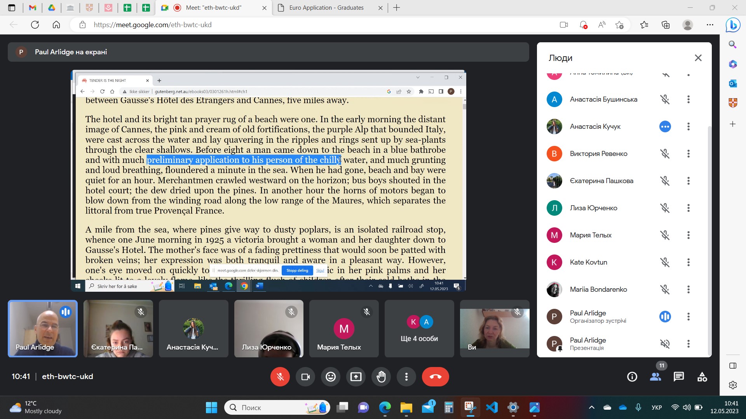This screenshot has width=746, height=419.
Task: Open emoji reactions button
Action: click(x=331, y=377)
